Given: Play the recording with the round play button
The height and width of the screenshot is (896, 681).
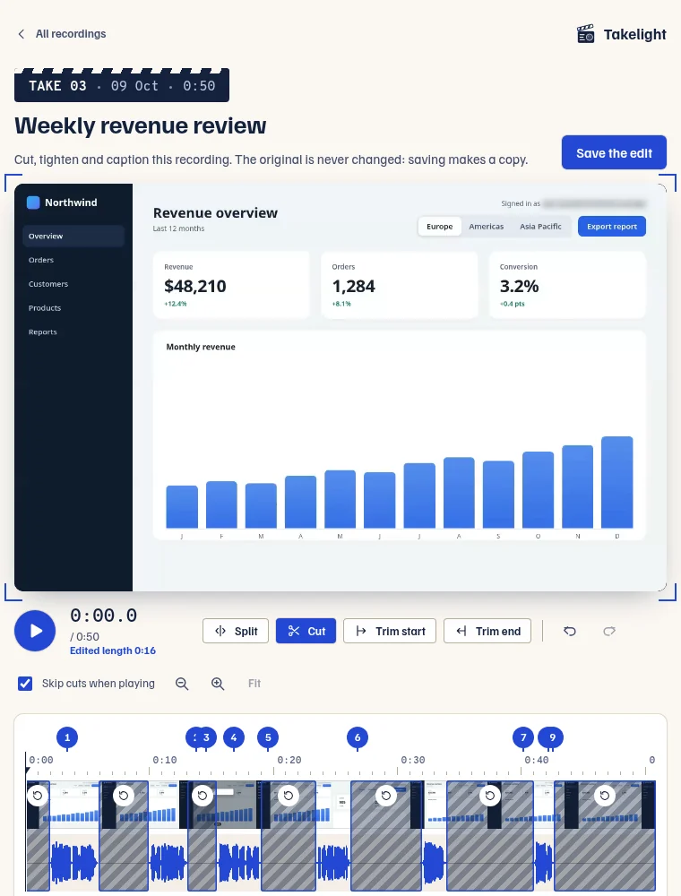Looking at the screenshot, I should [x=35, y=631].
